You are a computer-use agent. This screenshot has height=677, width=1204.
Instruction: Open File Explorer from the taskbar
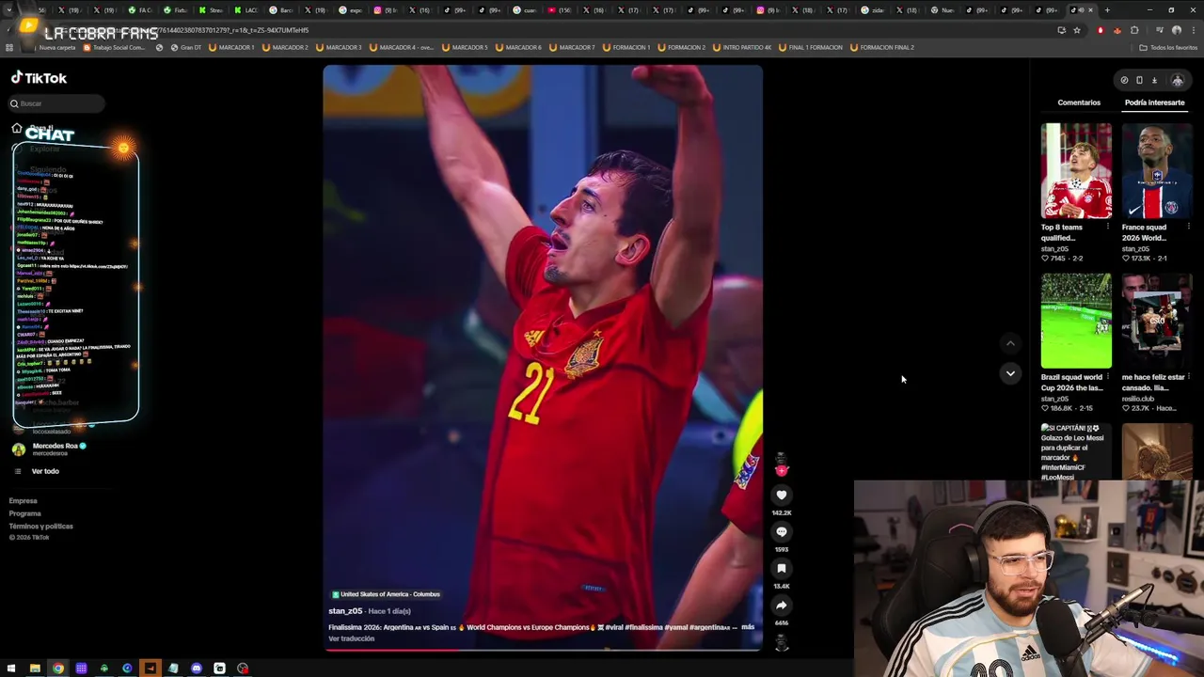click(35, 669)
